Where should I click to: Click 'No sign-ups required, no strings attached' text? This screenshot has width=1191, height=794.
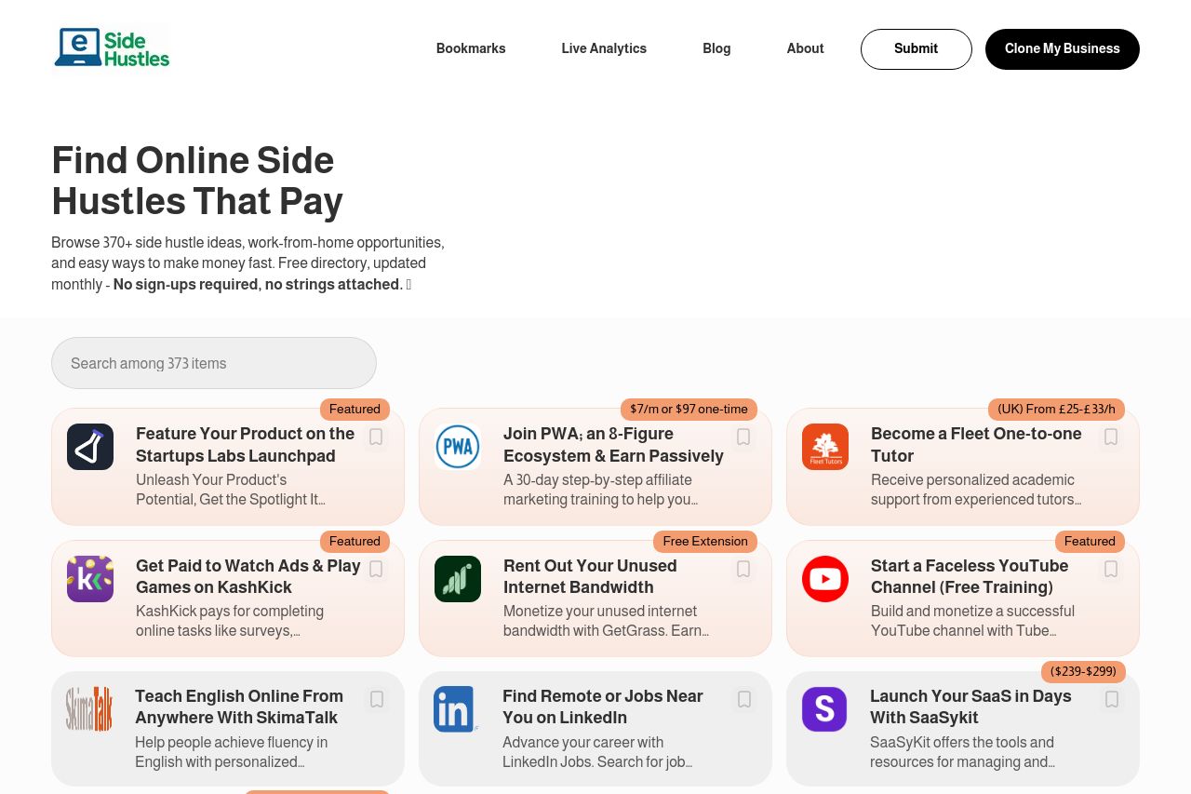259,285
